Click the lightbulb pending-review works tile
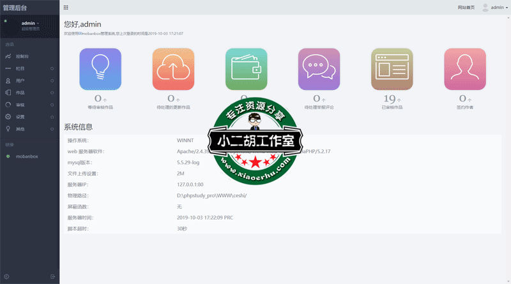Screen dimensions: 511x284 pos(100,69)
